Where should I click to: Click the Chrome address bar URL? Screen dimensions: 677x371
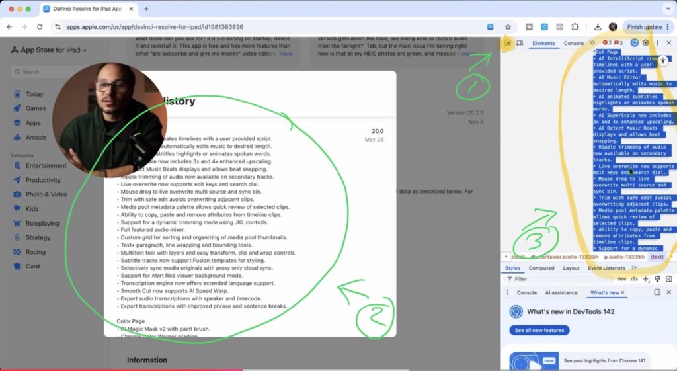pos(155,26)
